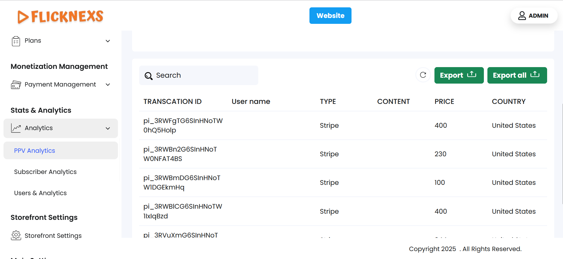Viewport: 563px width, 259px height.
Task: Click the Export all button
Action: click(517, 75)
